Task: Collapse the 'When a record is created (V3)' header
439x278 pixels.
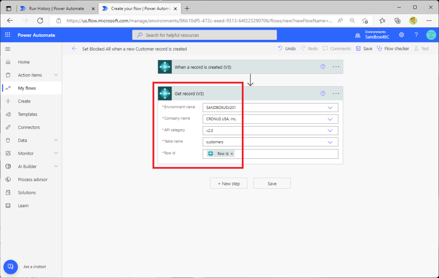Action: (x=250, y=66)
